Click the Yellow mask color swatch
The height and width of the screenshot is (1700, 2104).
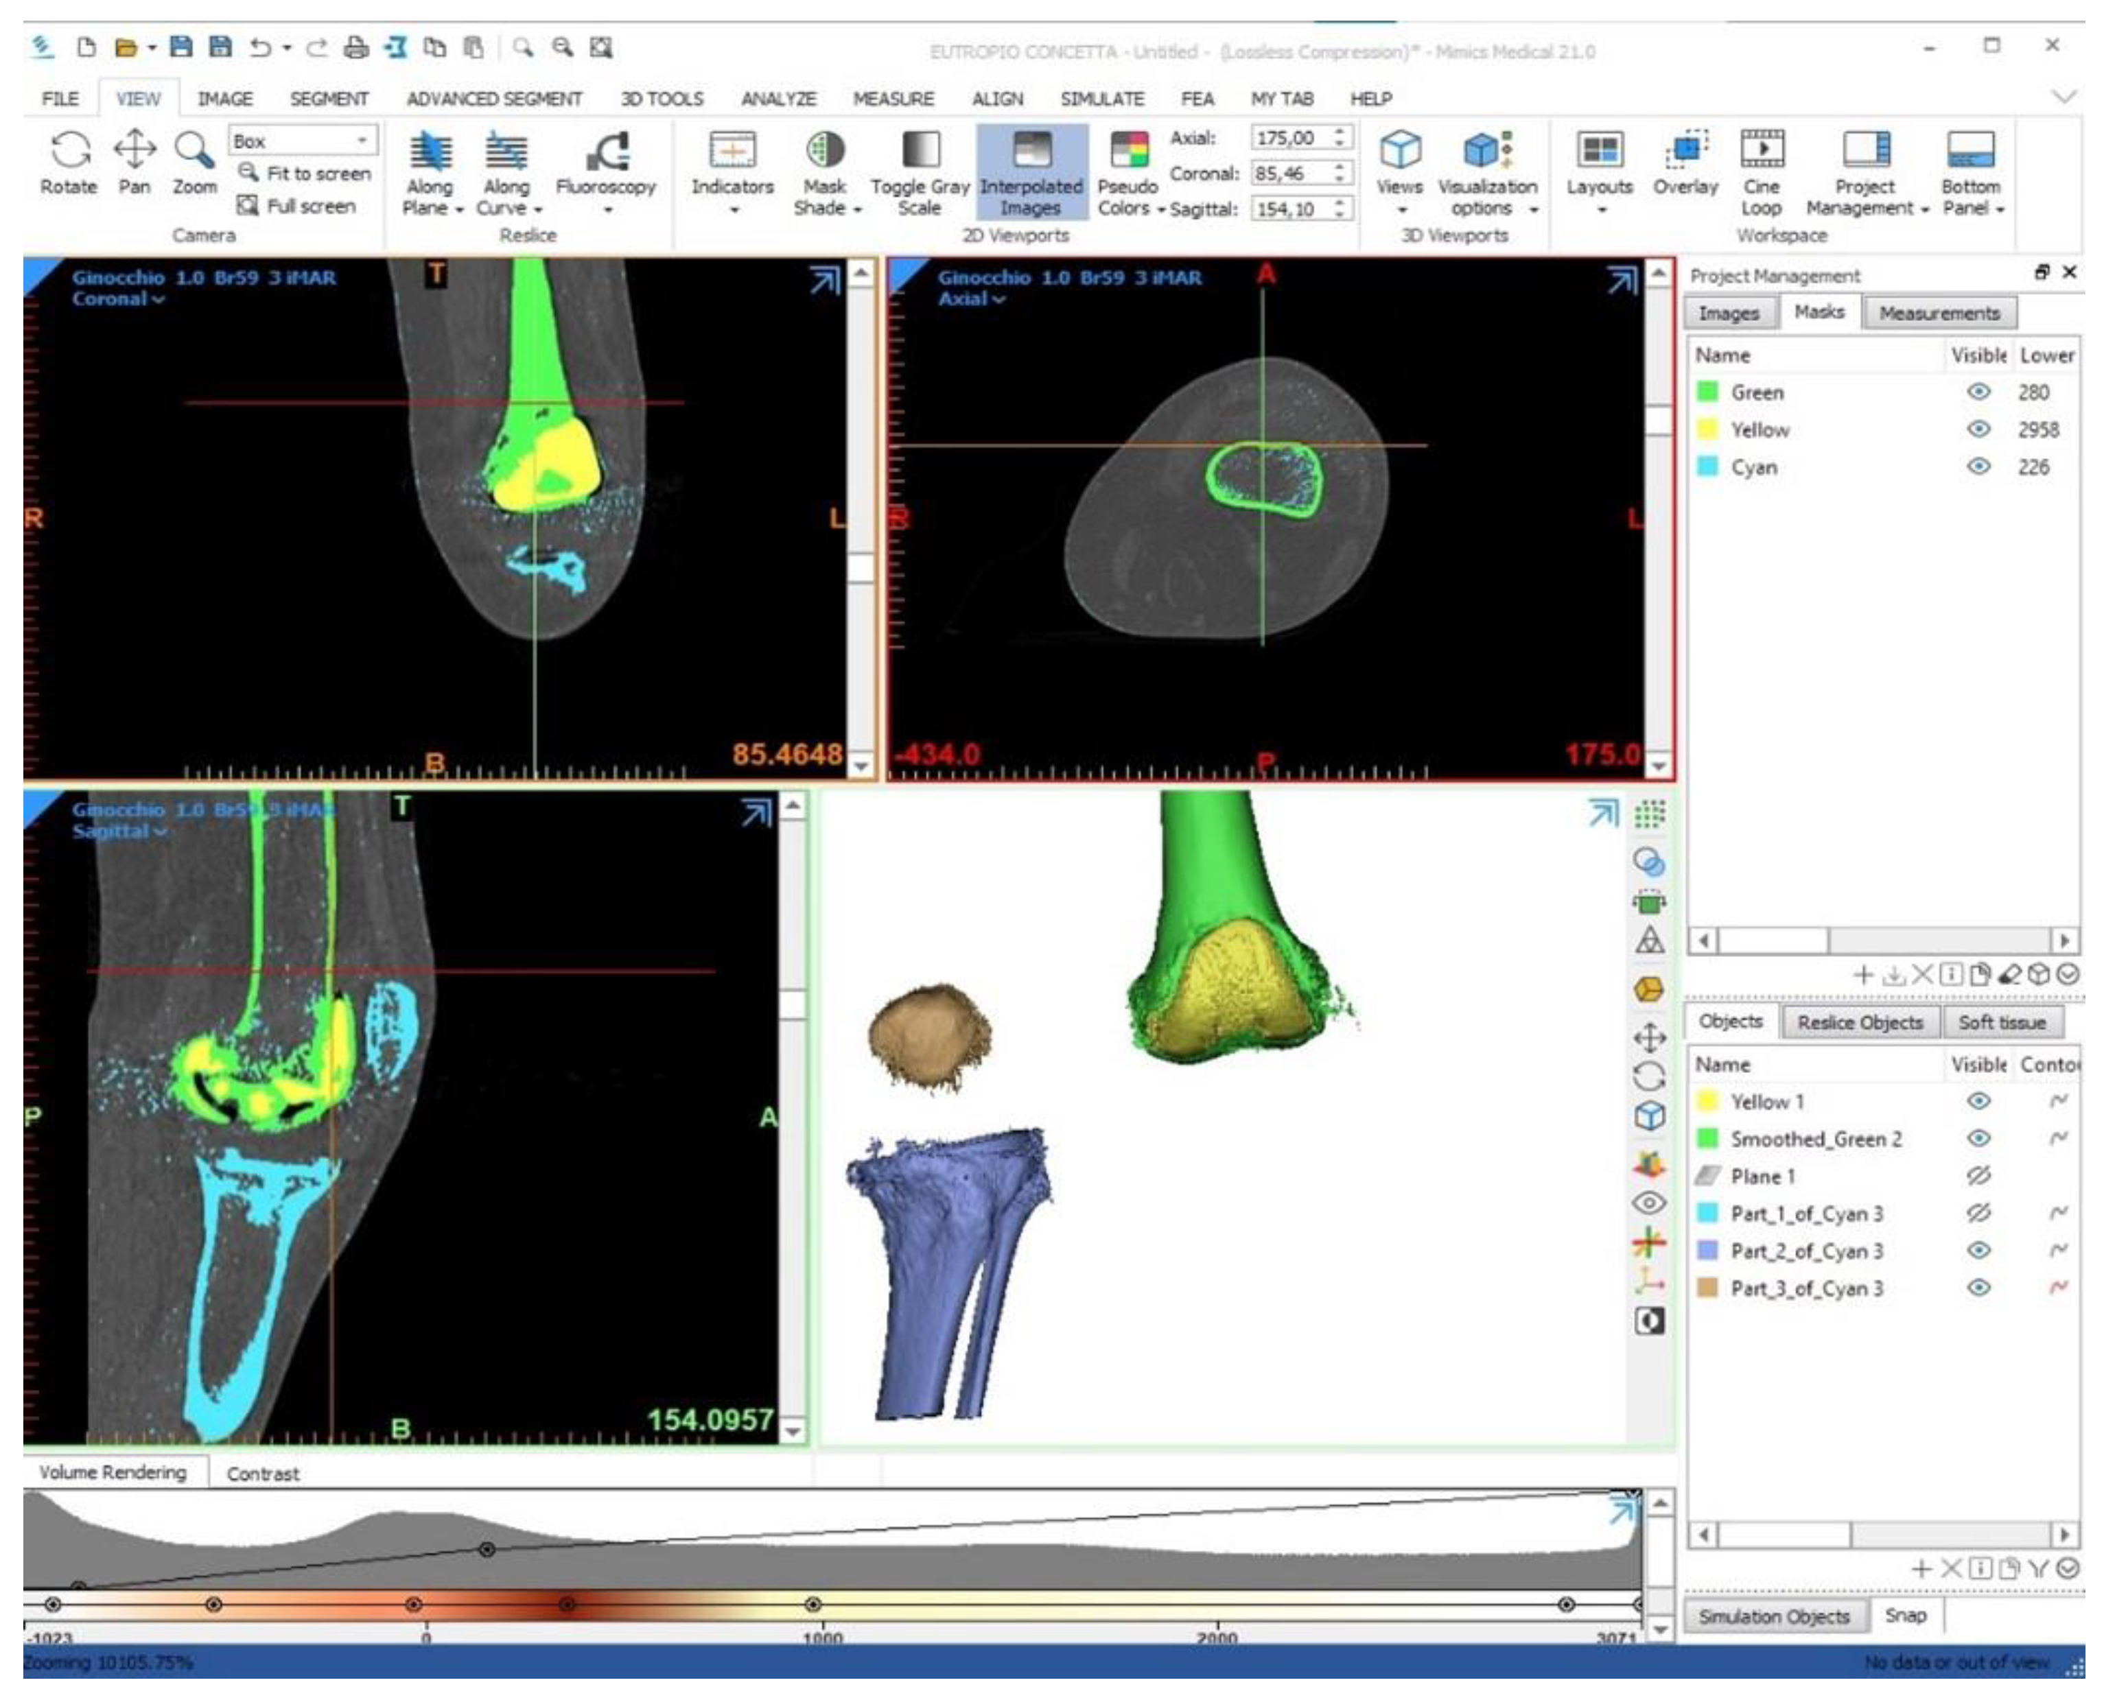pos(1707,429)
